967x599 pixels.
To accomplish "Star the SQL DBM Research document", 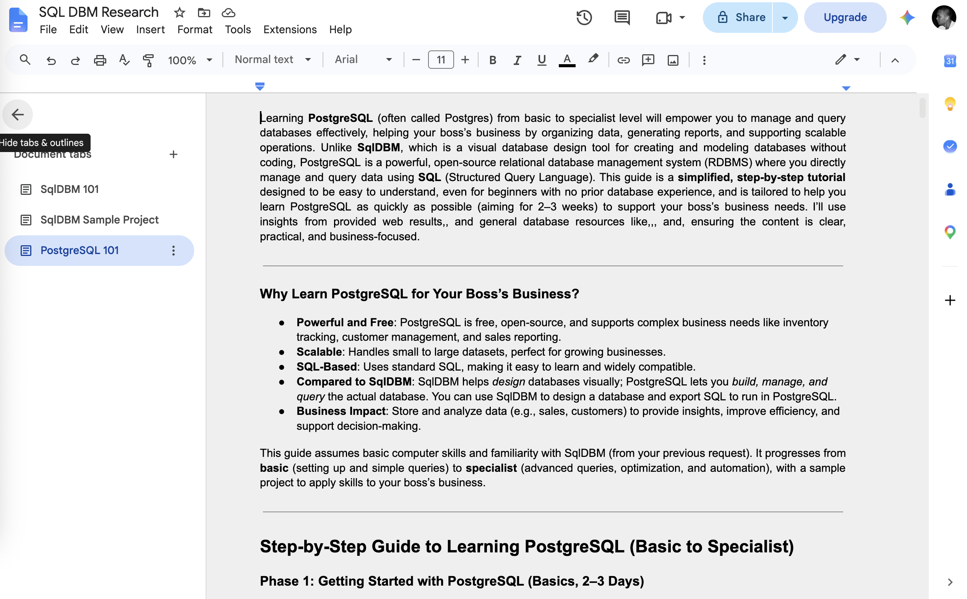I will [x=180, y=13].
